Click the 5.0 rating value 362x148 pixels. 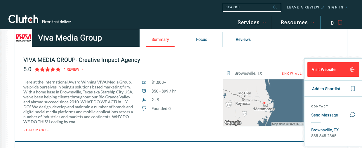pos(27,69)
